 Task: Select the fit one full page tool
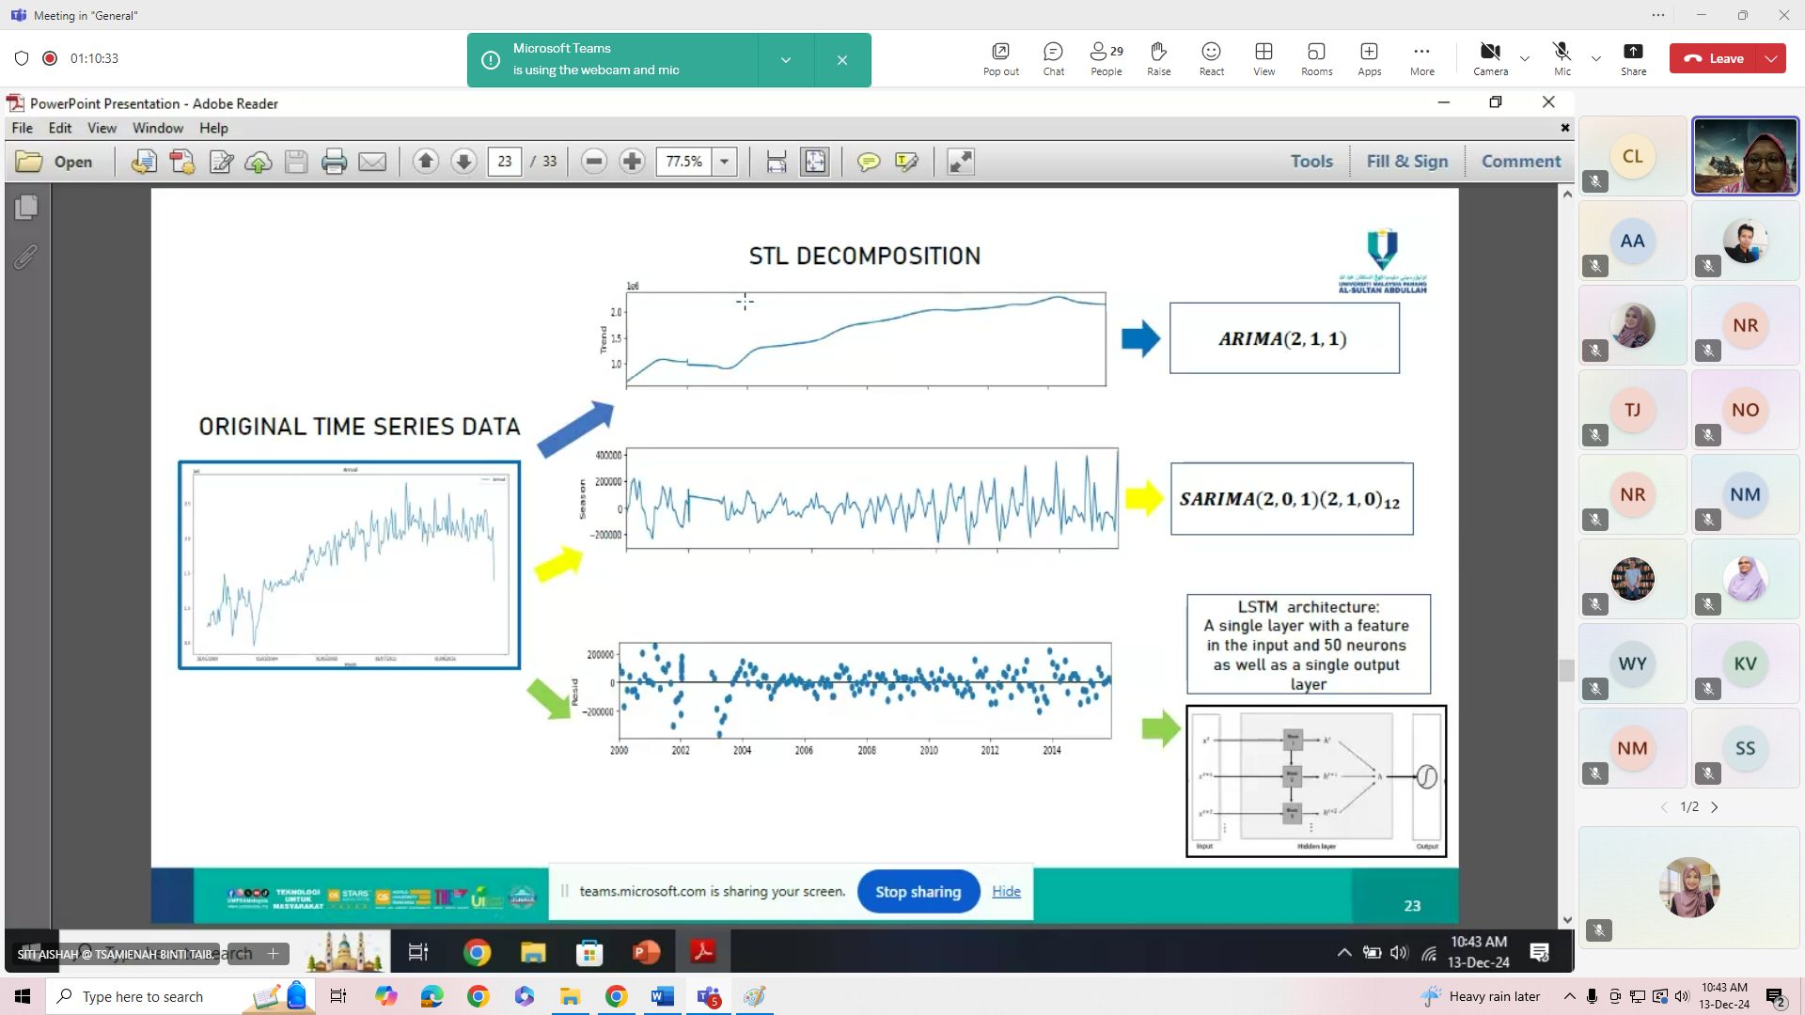[x=815, y=162]
